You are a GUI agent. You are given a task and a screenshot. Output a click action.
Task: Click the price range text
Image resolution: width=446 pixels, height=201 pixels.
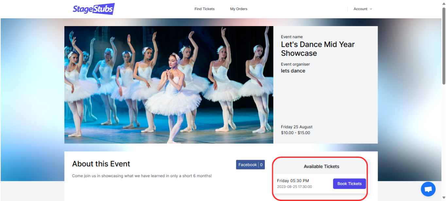point(296,133)
